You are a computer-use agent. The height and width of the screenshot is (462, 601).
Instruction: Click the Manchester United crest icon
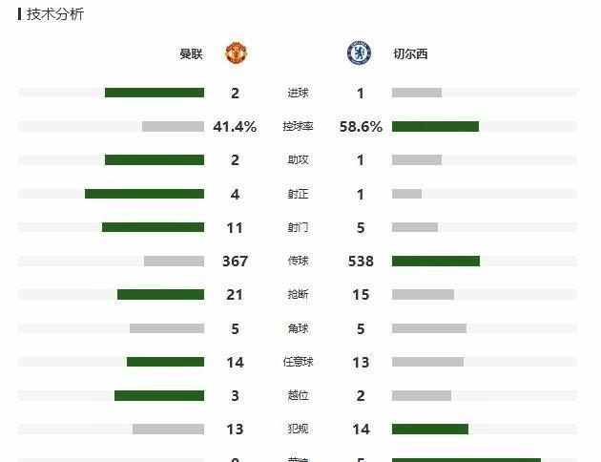[x=237, y=53]
